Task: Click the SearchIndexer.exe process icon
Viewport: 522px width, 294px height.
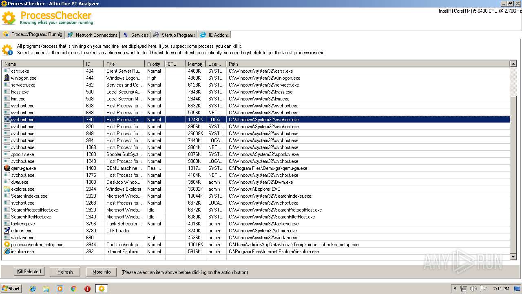Action: point(7,196)
